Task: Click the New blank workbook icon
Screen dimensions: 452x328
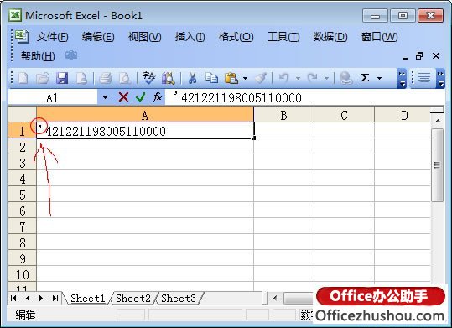Action: tap(23, 78)
